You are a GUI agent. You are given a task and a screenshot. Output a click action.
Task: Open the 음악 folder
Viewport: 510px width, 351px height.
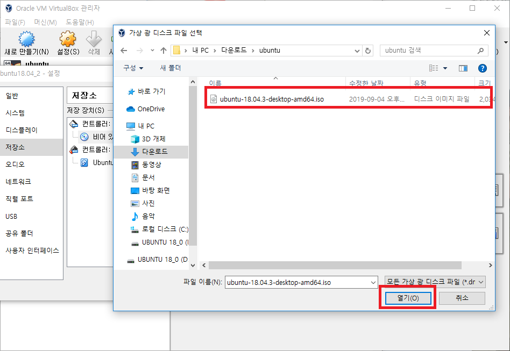(143, 217)
